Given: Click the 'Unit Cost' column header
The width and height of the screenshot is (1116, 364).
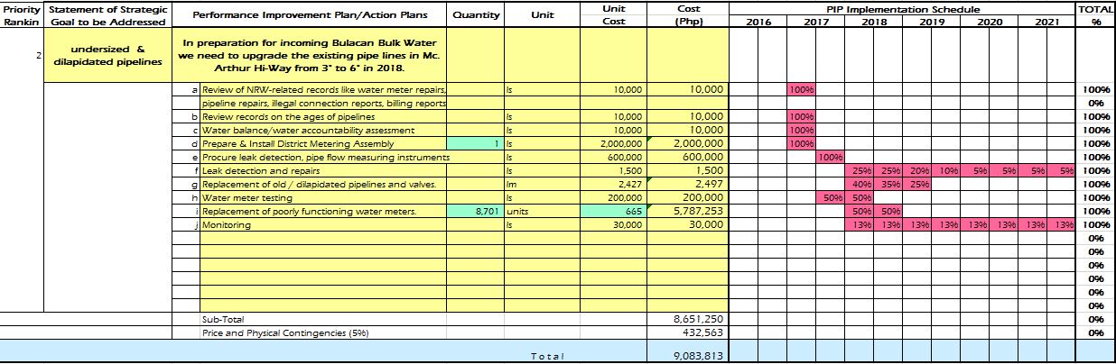Looking at the screenshot, I should 613,14.
